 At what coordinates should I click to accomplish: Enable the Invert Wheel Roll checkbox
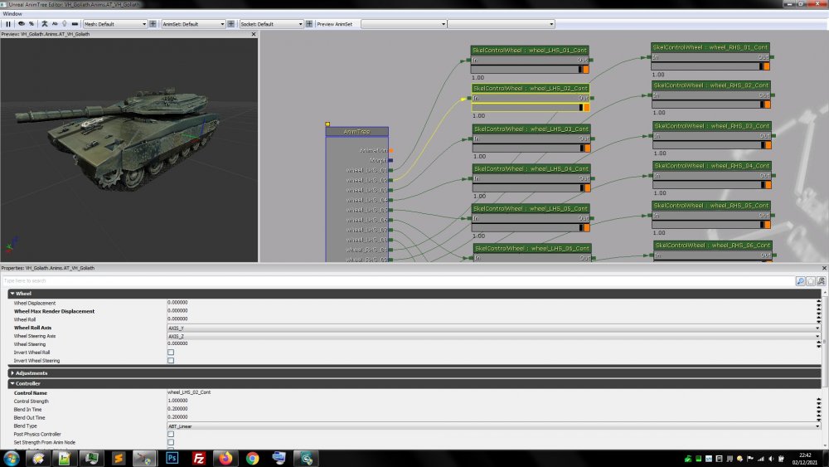(171, 353)
